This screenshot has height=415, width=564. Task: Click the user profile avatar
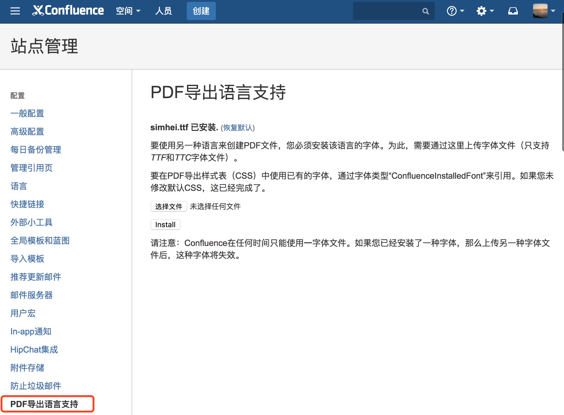click(x=540, y=11)
